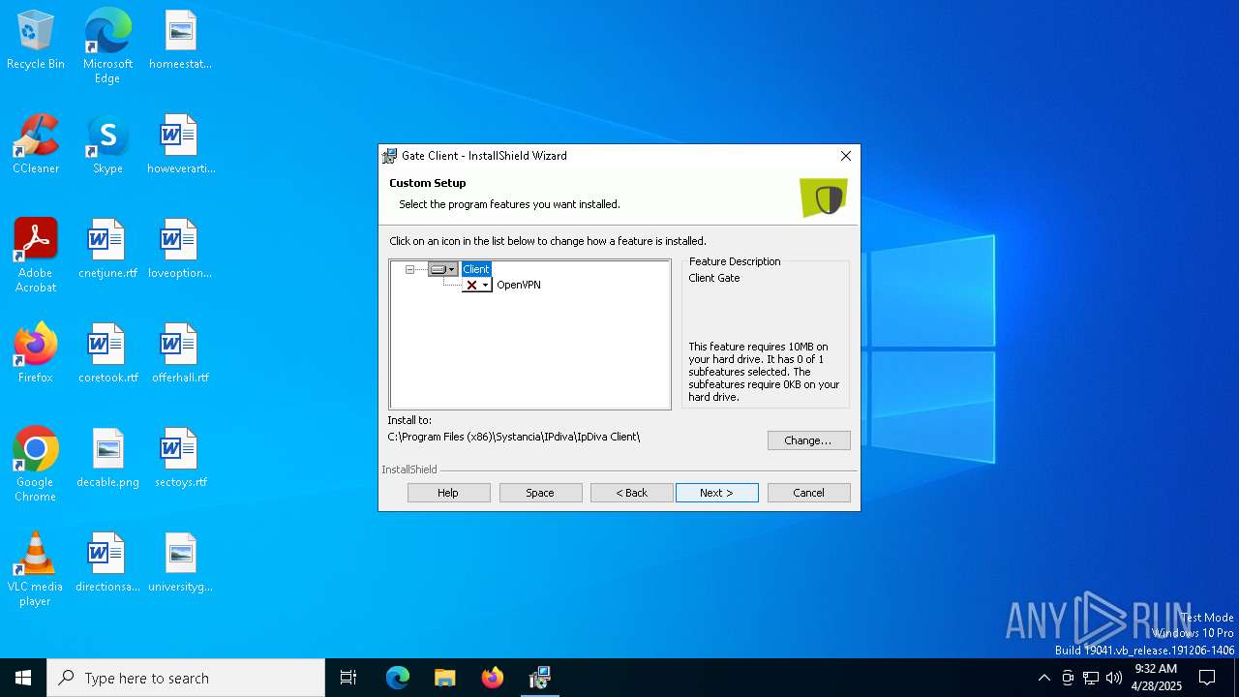Select the Microsoft Edge desktop shortcut
The image size is (1239, 697).
click(x=107, y=46)
